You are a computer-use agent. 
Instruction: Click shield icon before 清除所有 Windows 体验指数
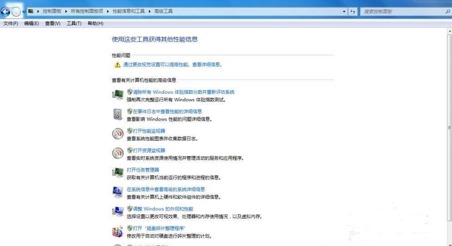click(x=130, y=92)
